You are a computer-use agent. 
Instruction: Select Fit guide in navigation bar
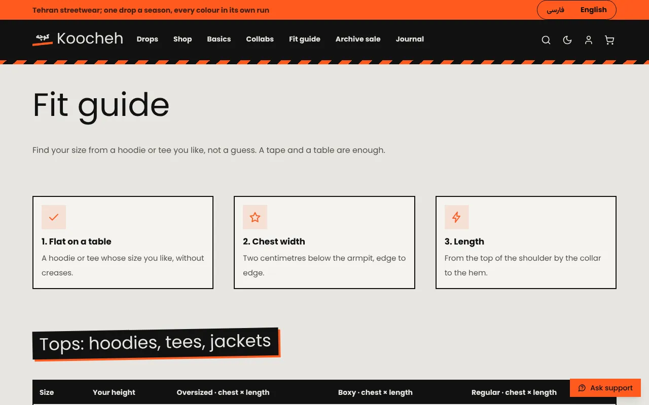point(305,39)
